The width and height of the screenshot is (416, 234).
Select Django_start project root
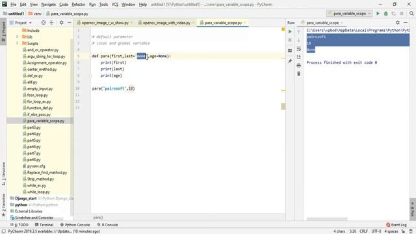(26, 198)
